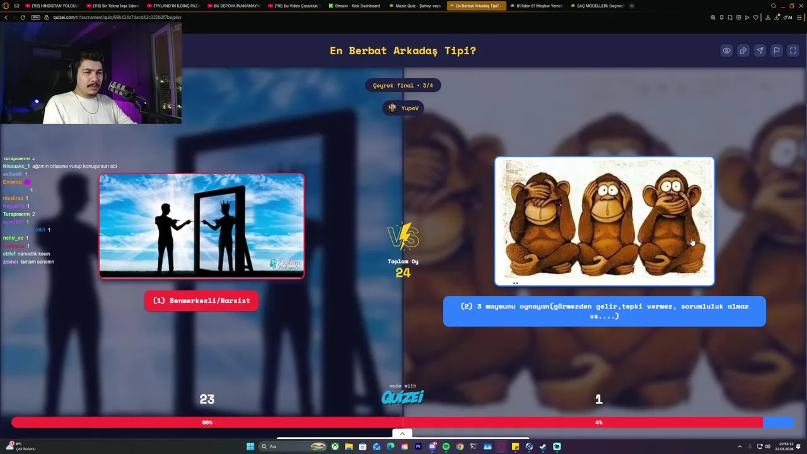Open Spotify from taskbar

point(446,446)
